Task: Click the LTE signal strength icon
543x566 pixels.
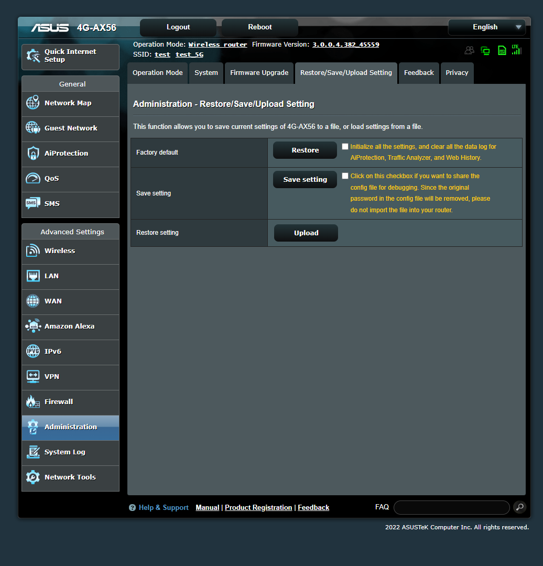Action: pyautogui.click(x=517, y=50)
